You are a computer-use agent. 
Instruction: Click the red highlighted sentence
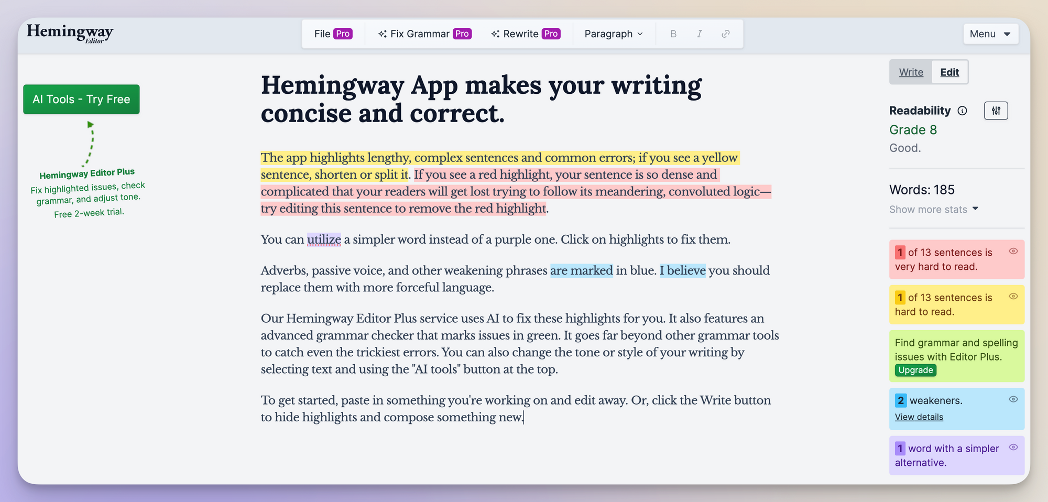click(x=516, y=192)
